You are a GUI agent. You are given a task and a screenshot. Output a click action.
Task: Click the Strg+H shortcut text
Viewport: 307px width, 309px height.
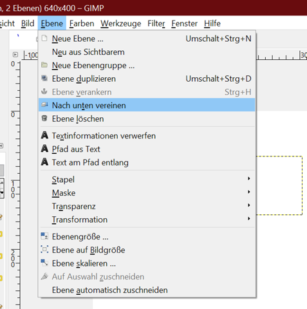coord(238,92)
